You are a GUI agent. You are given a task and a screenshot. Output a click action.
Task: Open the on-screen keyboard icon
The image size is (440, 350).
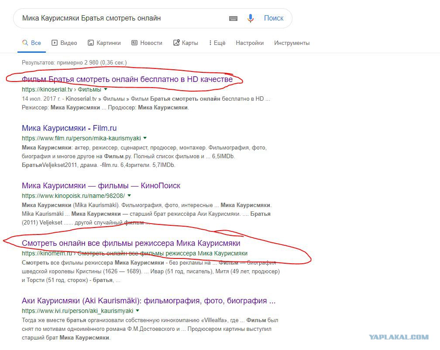[x=233, y=18]
